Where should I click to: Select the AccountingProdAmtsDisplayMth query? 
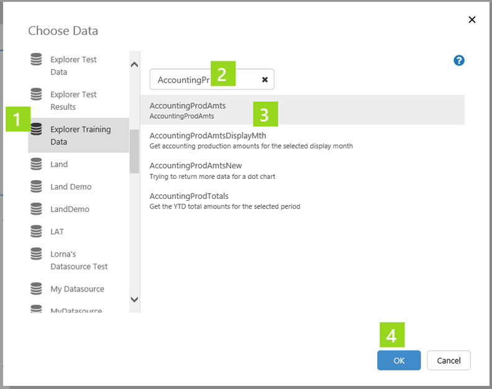tap(207, 135)
